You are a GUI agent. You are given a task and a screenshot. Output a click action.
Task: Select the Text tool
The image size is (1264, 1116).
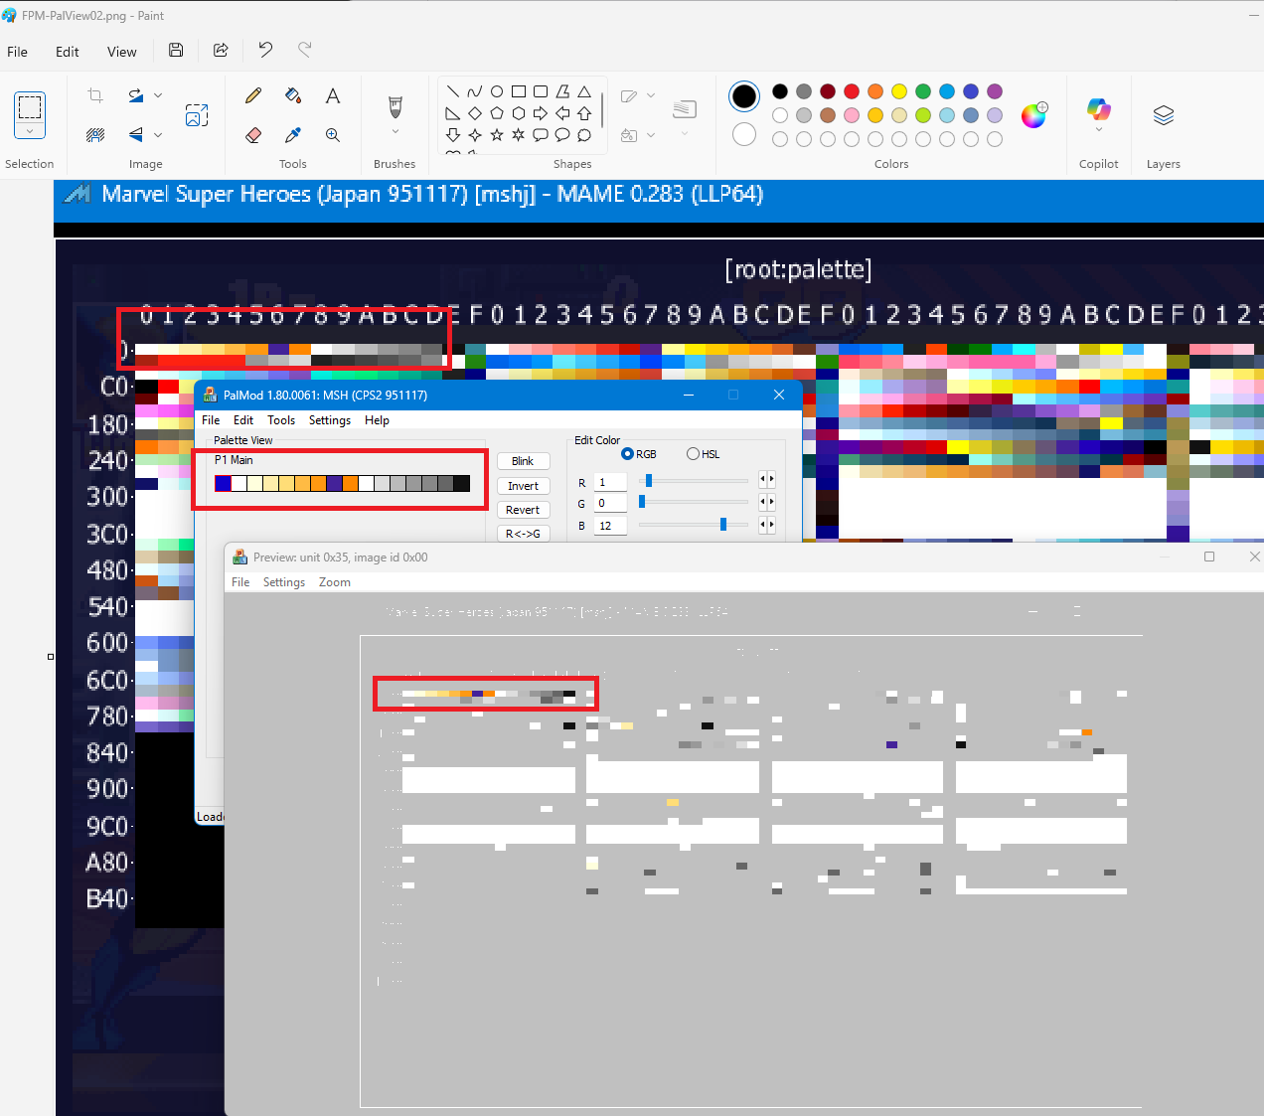(333, 95)
